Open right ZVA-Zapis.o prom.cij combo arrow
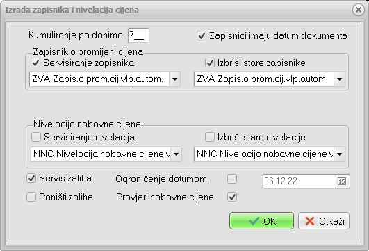This screenshot has height=251, width=369. [x=339, y=79]
